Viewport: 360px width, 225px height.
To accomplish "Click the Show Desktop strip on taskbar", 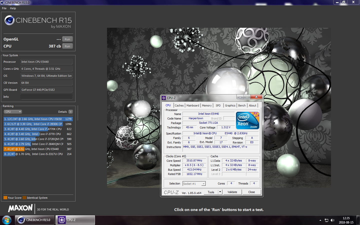I will pyautogui.click(x=358, y=220).
